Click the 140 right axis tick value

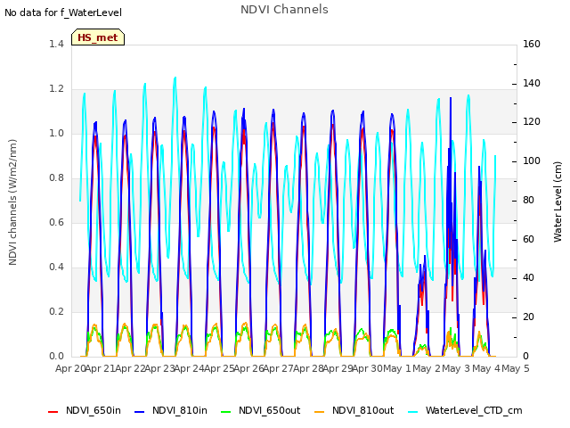click(532, 83)
